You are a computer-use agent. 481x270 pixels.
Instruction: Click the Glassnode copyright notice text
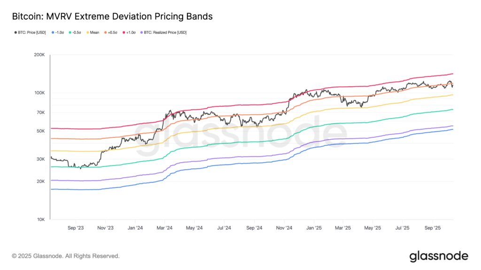coord(66,256)
